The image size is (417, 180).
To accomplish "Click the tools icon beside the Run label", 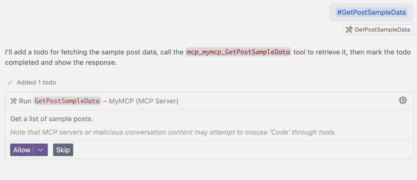I will coord(13,101).
